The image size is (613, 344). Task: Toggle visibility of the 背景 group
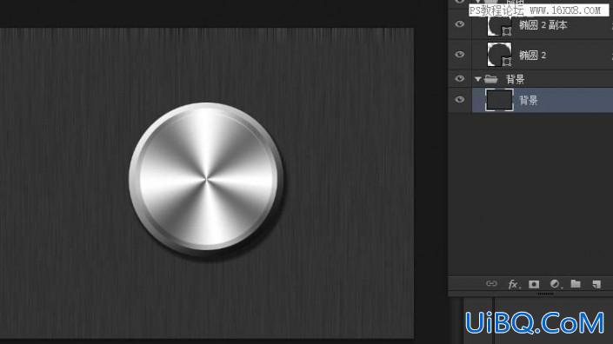coord(460,79)
